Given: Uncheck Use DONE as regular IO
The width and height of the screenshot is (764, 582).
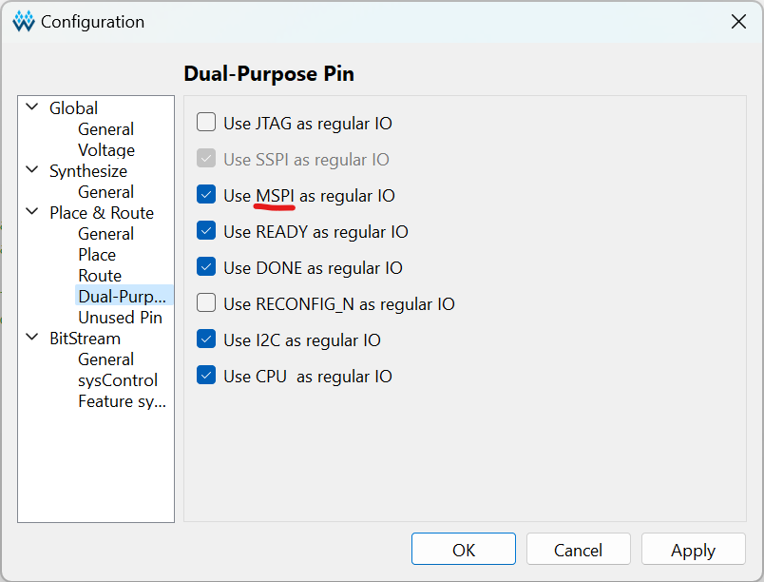Looking at the screenshot, I should click(206, 267).
